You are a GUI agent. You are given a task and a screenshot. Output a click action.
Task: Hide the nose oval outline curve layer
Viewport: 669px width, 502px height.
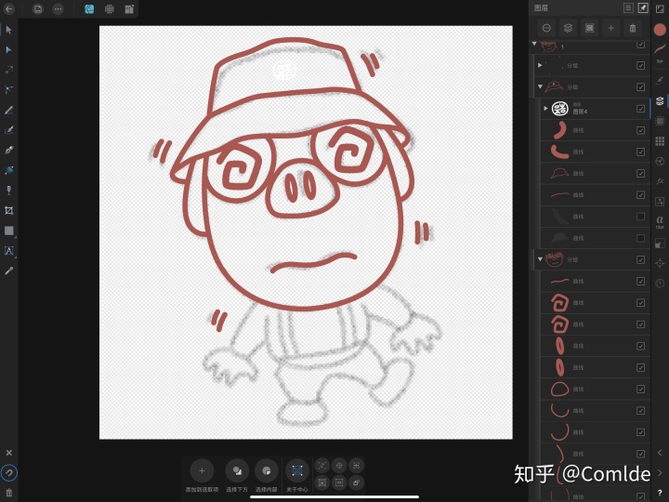640,389
